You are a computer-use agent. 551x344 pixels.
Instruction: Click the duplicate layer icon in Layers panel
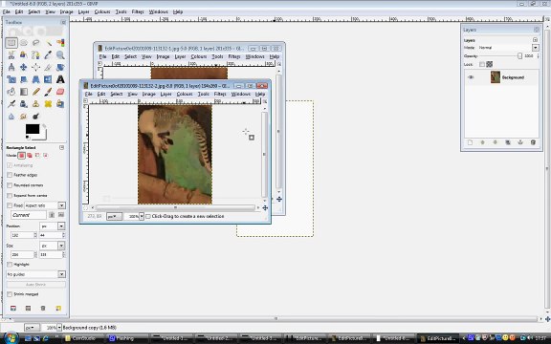pos(508,142)
